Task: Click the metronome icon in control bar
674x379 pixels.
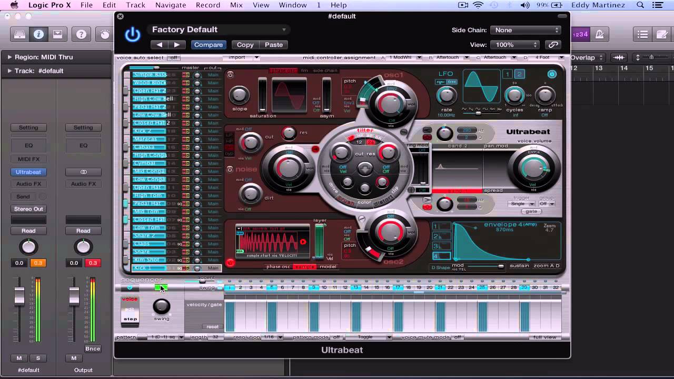Action: (x=599, y=35)
